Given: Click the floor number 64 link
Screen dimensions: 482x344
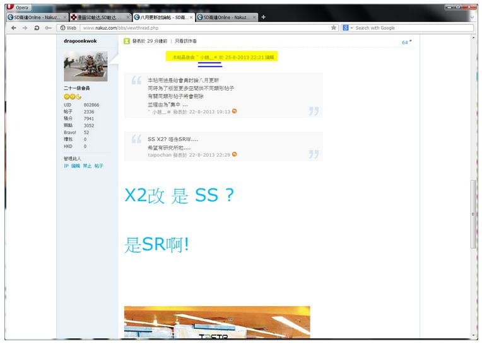Looking at the screenshot, I should [406, 42].
